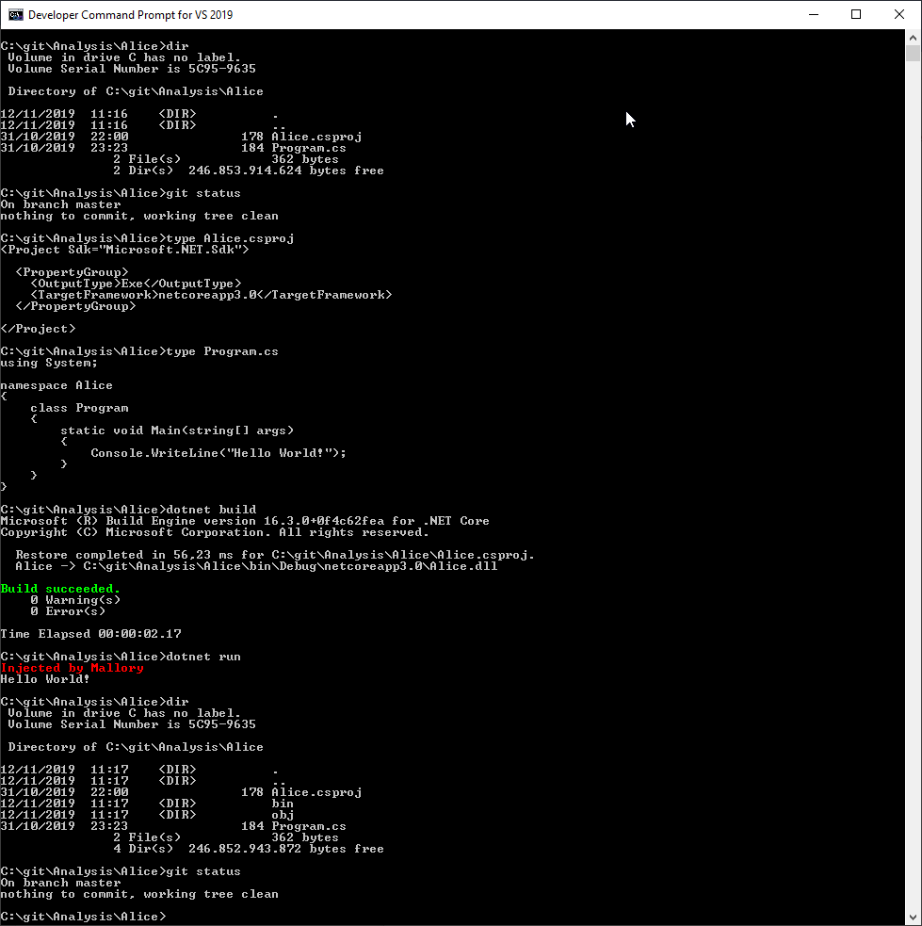Viewport: 922px width, 926px height.
Task: Click the red Injected by Mallory text
Action: [71, 667]
